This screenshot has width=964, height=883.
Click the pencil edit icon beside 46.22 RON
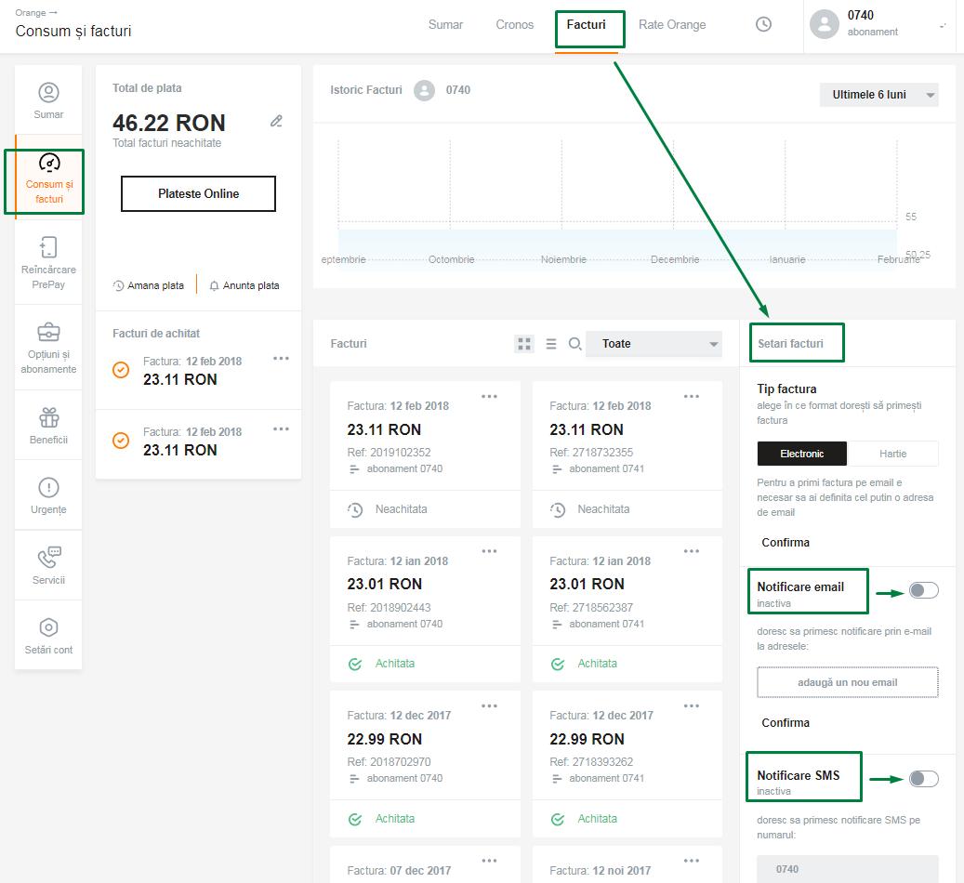pyautogui.click(x=276, y=121)
